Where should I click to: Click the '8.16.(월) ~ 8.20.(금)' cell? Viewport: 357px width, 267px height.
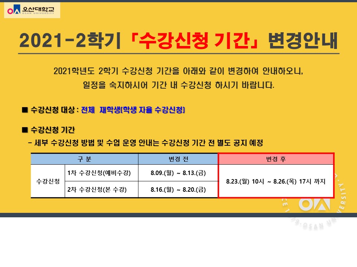tap(178, 189)
